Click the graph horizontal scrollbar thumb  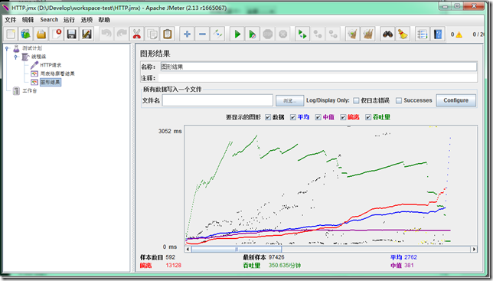pos(237,250)
